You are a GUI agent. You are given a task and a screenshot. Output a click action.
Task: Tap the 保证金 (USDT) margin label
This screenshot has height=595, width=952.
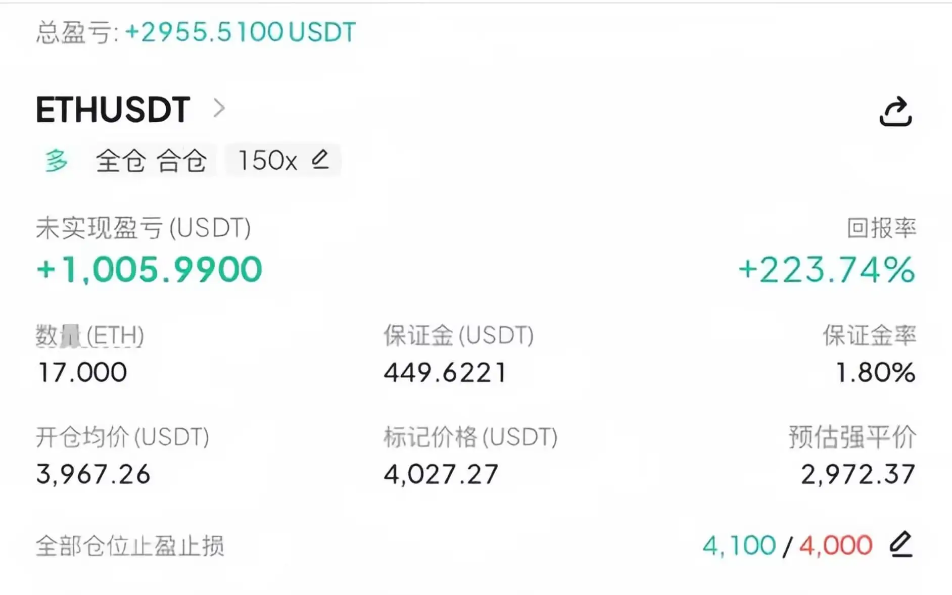click(458, 335)
